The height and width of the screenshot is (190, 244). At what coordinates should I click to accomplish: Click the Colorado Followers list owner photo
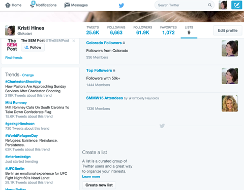point(230,48)
